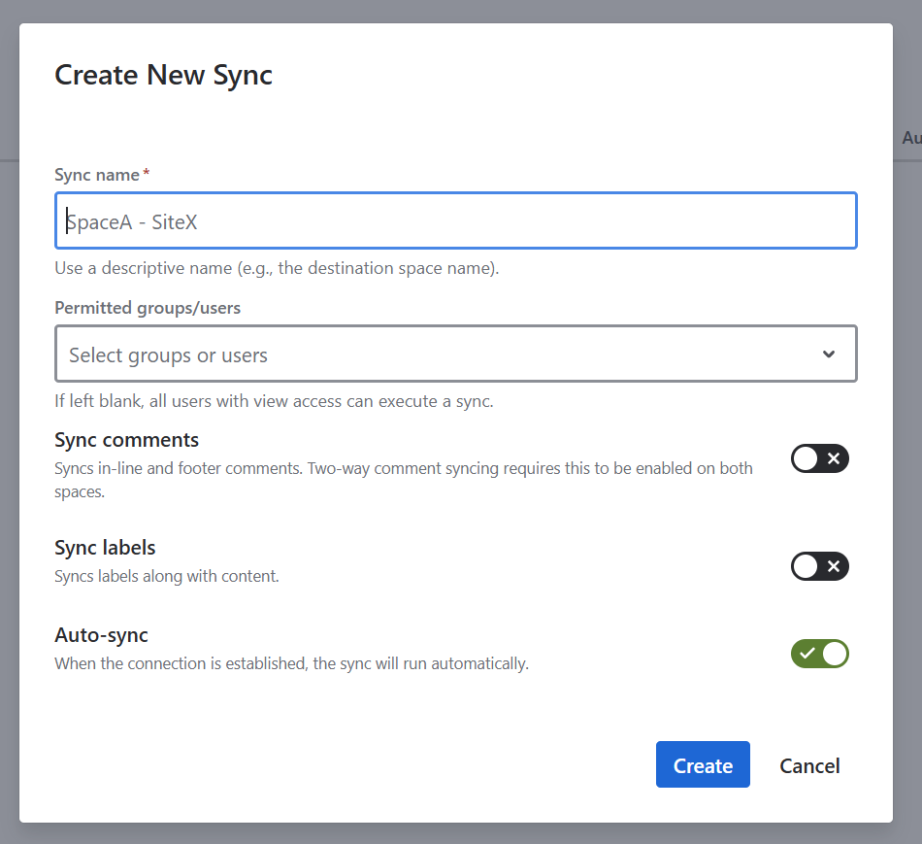Screen dimensions: 922x844
Task: Click the 'Create New Sync' dialog title
Action: tap(163, 75)
